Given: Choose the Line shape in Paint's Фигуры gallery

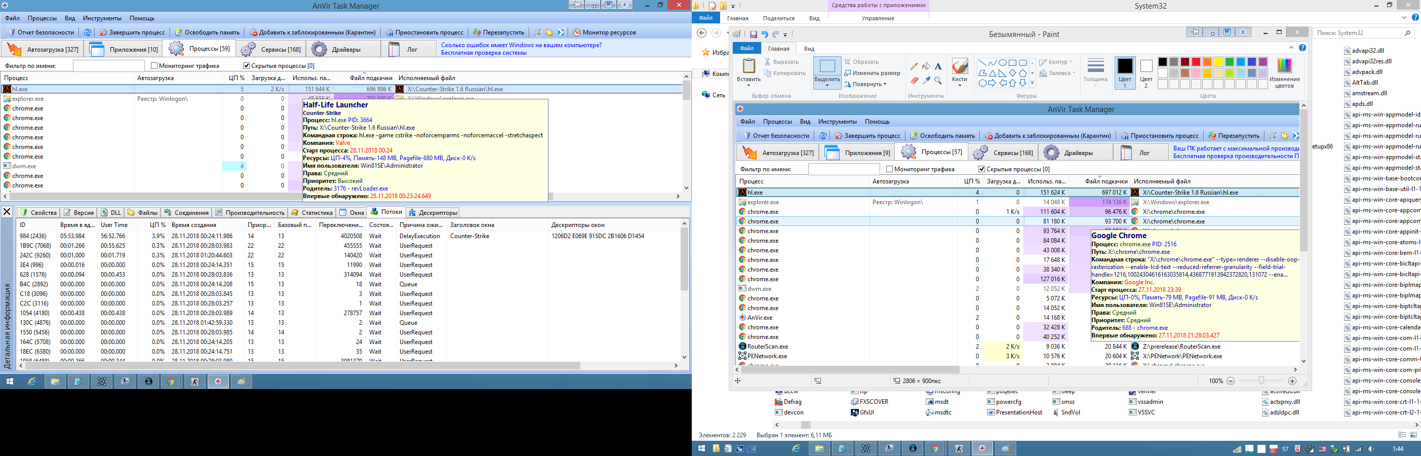Looking at the screenshot, I should coord(982,62).
